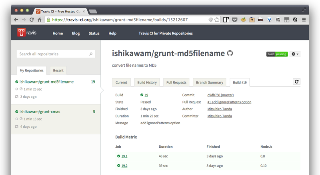Click Author Mitsuhiro Tanda link
The height and width of the screenshot is (175, 320).
[220, 109]
